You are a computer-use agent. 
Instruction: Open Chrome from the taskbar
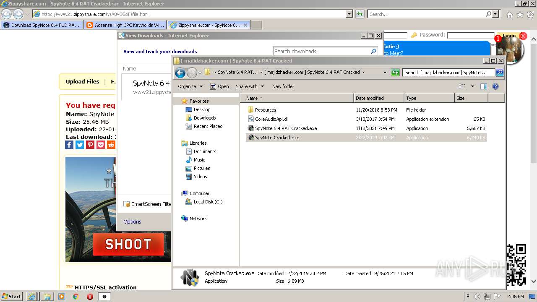point(76,297)
